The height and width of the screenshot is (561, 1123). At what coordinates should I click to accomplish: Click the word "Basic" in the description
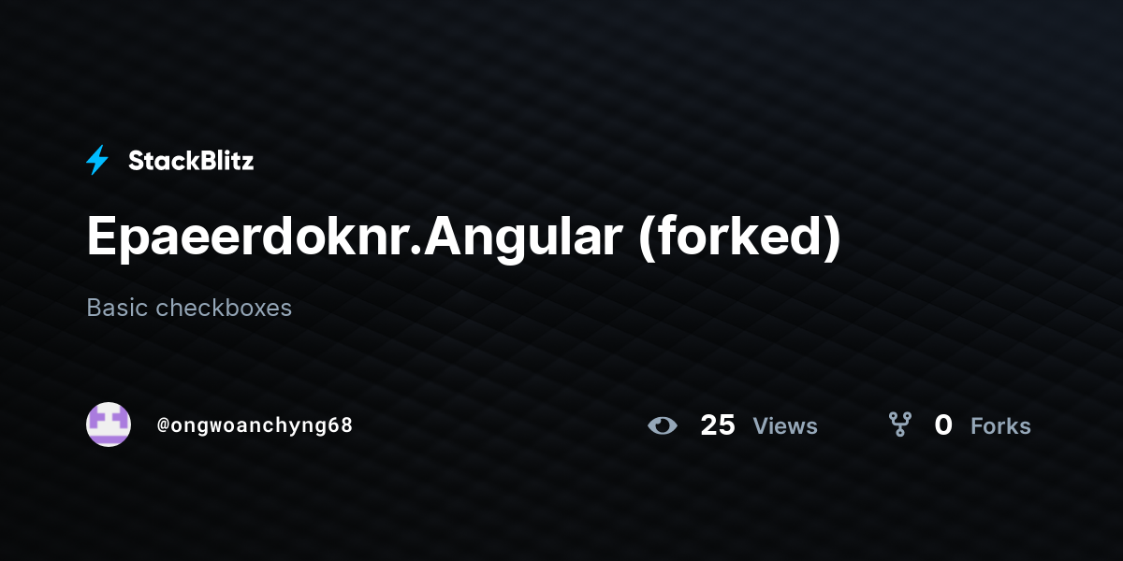(117, 308)
